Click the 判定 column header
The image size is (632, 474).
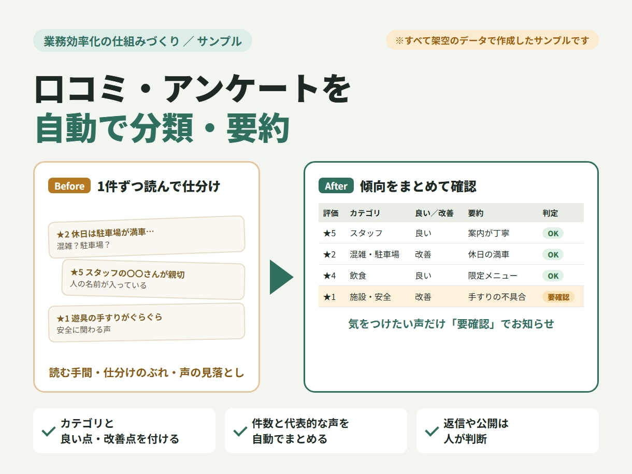[x=550, y=213]
